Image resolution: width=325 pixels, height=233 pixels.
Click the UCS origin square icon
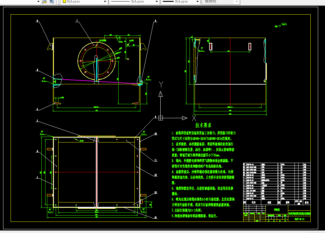[161, 118]
